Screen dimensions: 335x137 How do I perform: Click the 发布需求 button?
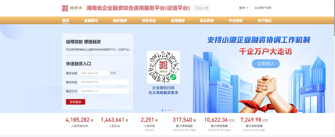pyautogui.click(x=75, y=102)
